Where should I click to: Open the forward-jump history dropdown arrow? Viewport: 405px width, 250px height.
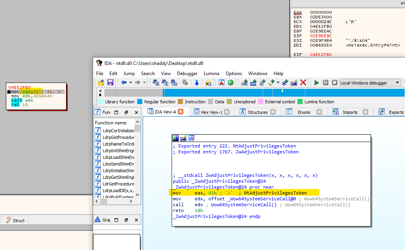pos(144,83)
